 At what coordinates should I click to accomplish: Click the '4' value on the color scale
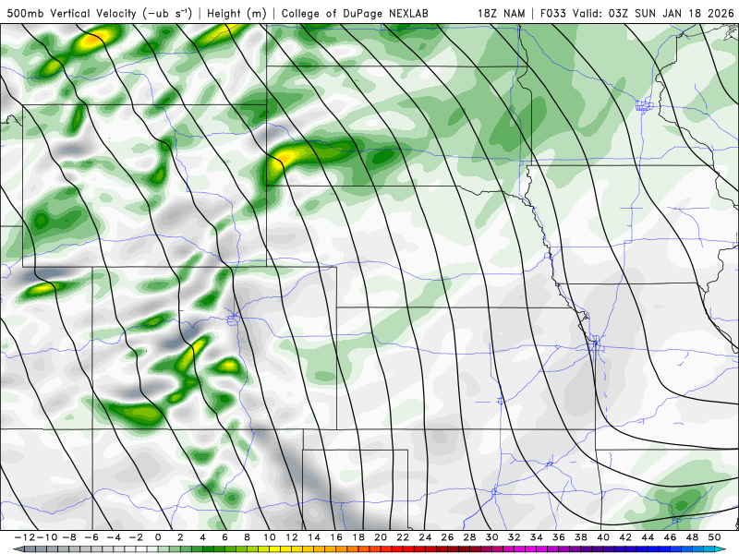(x=202, y=537)
